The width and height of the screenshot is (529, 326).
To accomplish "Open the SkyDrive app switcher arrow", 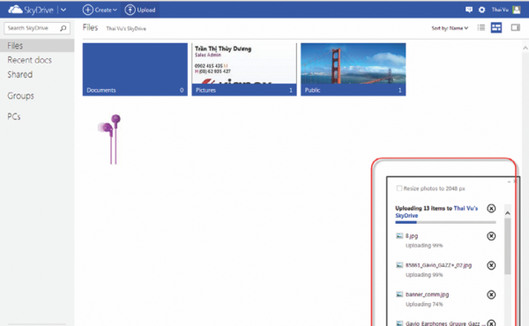I will (63, 10).
